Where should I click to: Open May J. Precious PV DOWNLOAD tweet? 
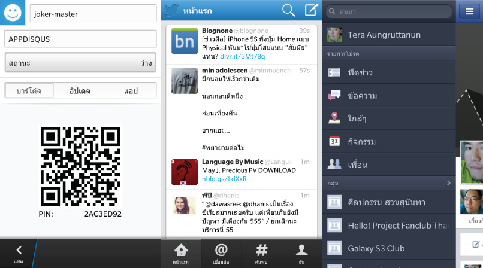(242, 172)
